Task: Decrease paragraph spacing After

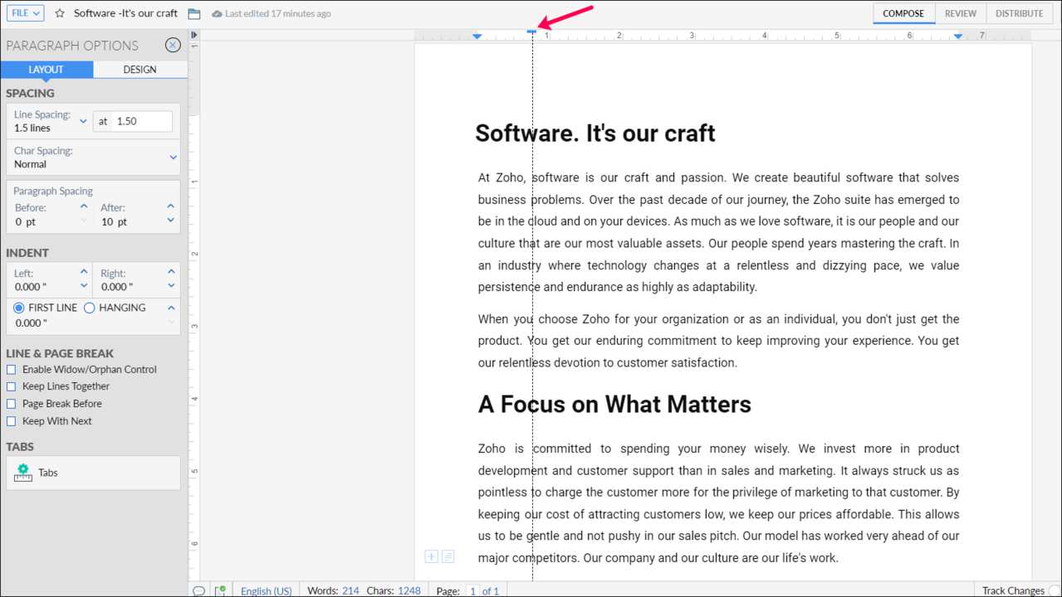Action: 170,221
